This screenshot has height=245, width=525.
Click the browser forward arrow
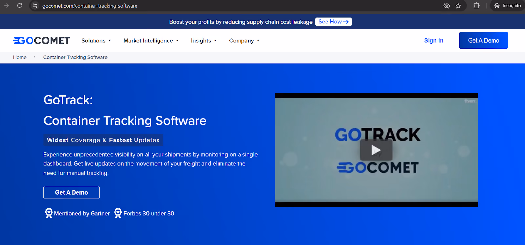tap(6, 6)
